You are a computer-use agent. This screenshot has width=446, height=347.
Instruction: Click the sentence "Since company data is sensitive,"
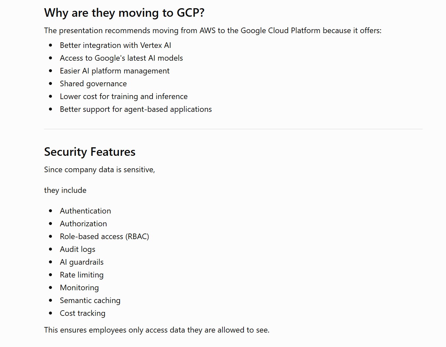point(100,170)
